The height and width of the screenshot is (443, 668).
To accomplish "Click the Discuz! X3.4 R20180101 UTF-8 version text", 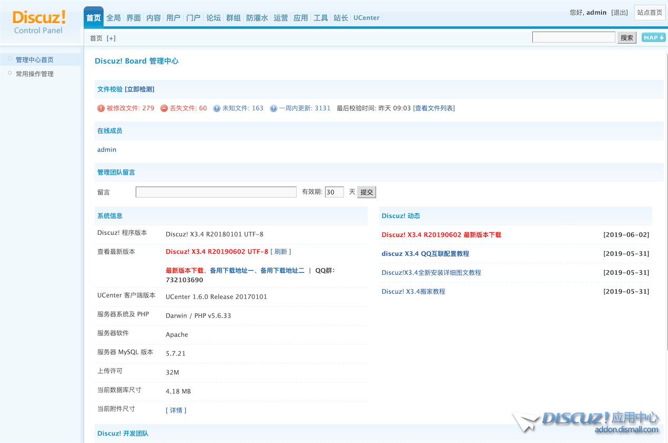I will [215, 234].
